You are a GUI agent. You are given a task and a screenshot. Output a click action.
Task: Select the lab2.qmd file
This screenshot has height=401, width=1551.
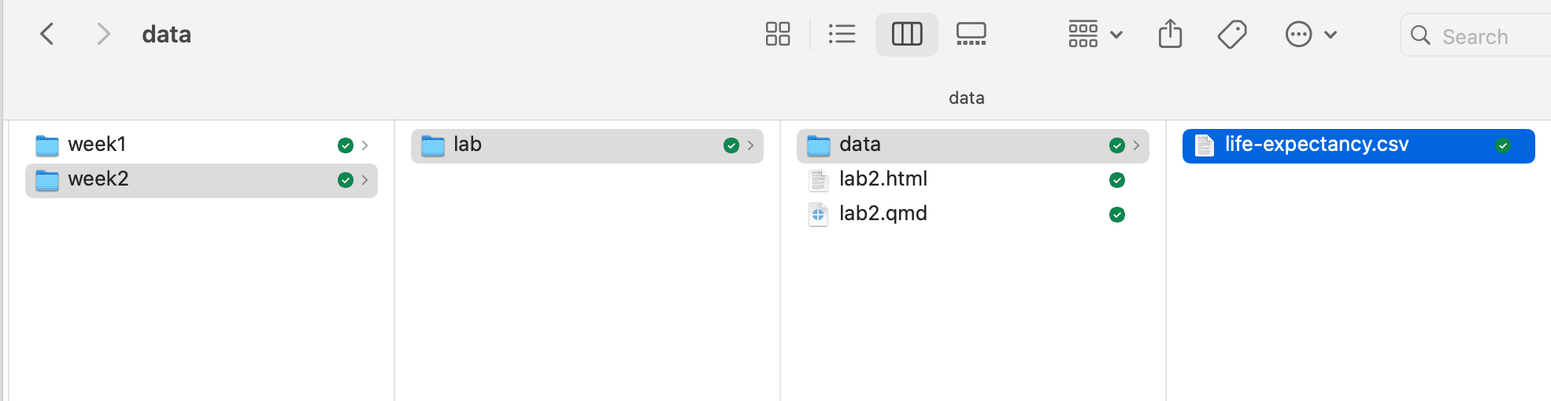(x=883, y=214)
